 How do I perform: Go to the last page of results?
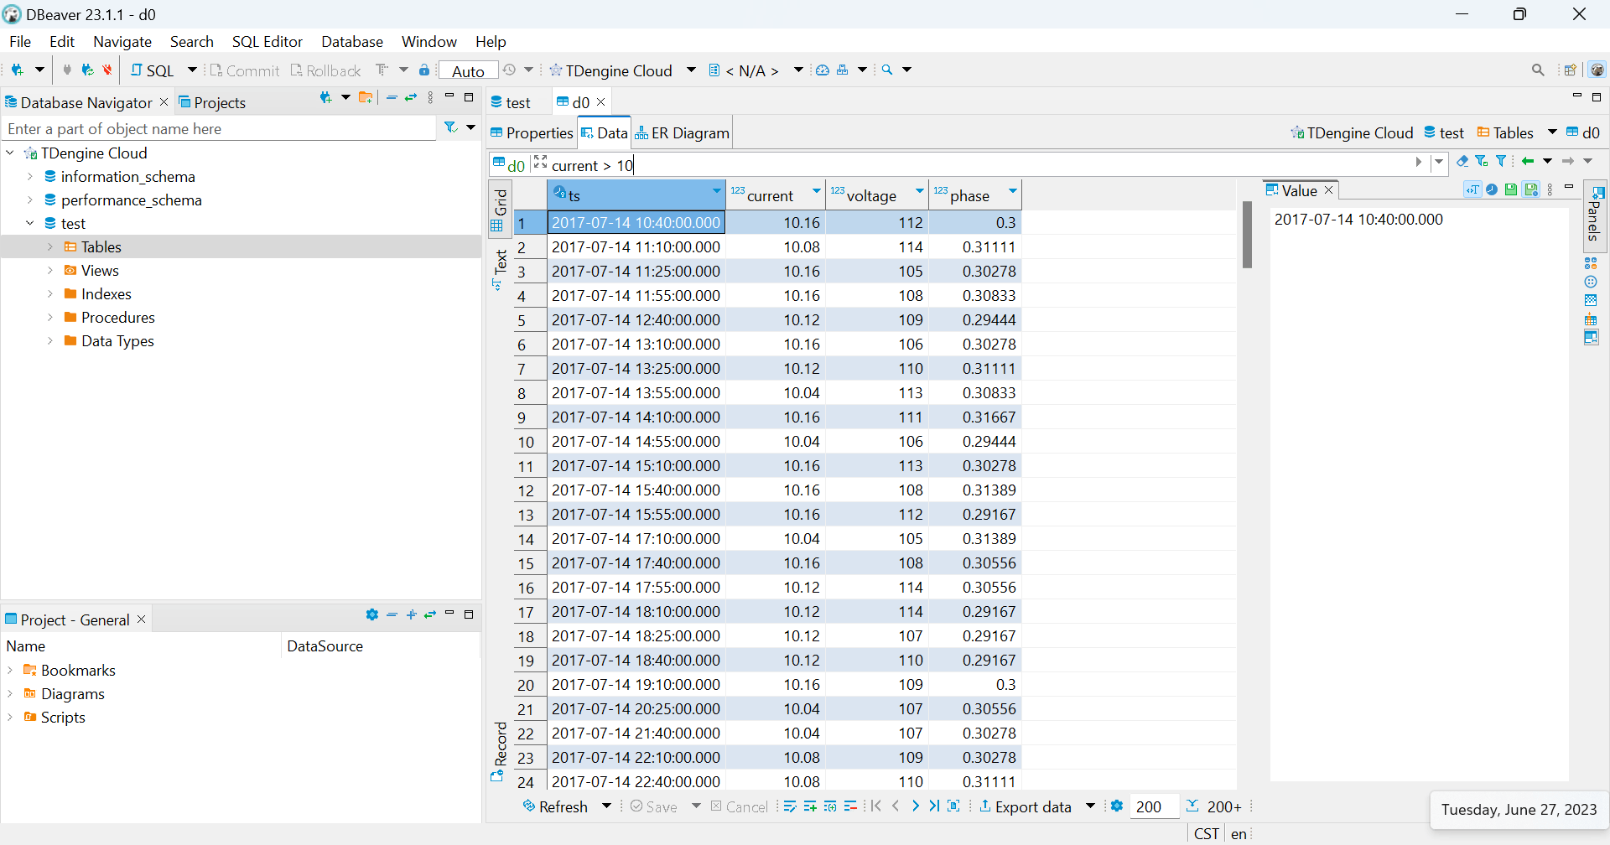click(x=934, y=806)
